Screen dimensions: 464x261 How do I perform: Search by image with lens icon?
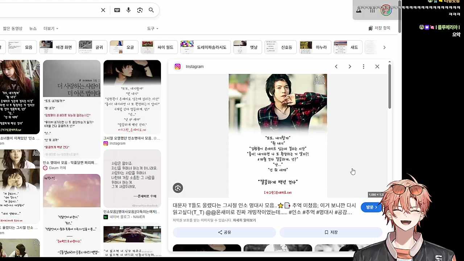pos(140,10)
